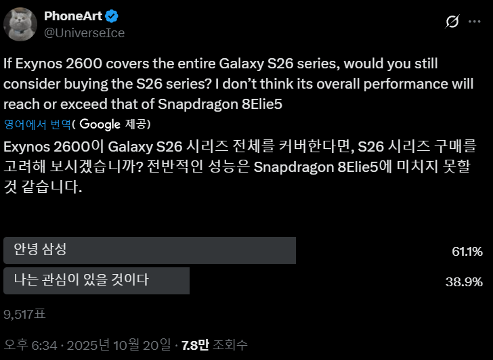The height and width of the screenshot is (360, 493).
Task: Open the cat profile picture
Action: coord(20,24)
